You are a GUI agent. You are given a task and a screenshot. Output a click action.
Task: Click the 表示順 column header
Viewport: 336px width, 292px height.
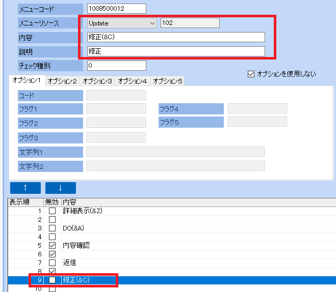(x=25, y=202)
